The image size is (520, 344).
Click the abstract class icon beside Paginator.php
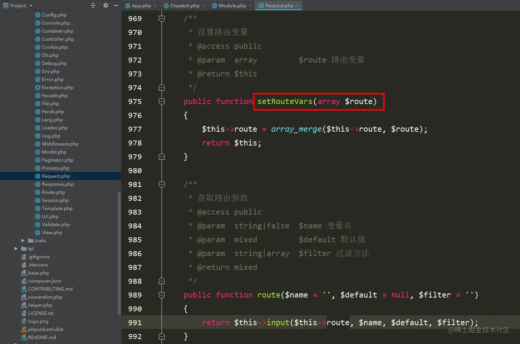pyautogui.click(x=38, y=160)
